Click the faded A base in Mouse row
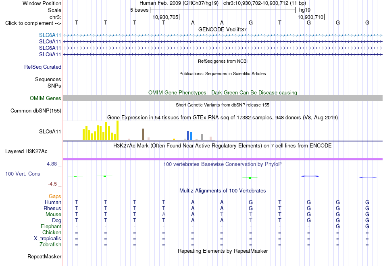 point(164,215)
